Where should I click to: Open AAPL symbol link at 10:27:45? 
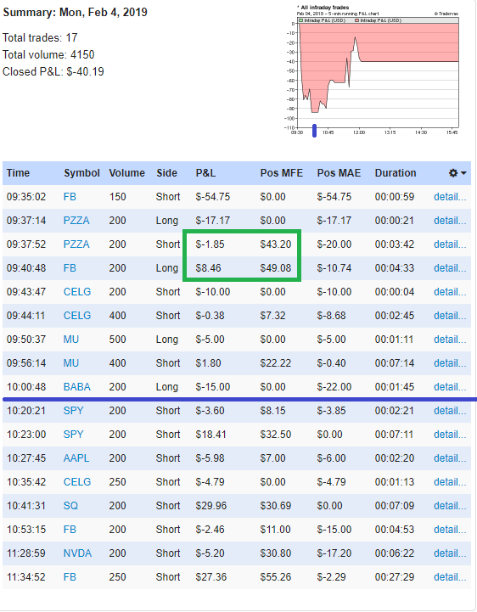click(76, 458)
